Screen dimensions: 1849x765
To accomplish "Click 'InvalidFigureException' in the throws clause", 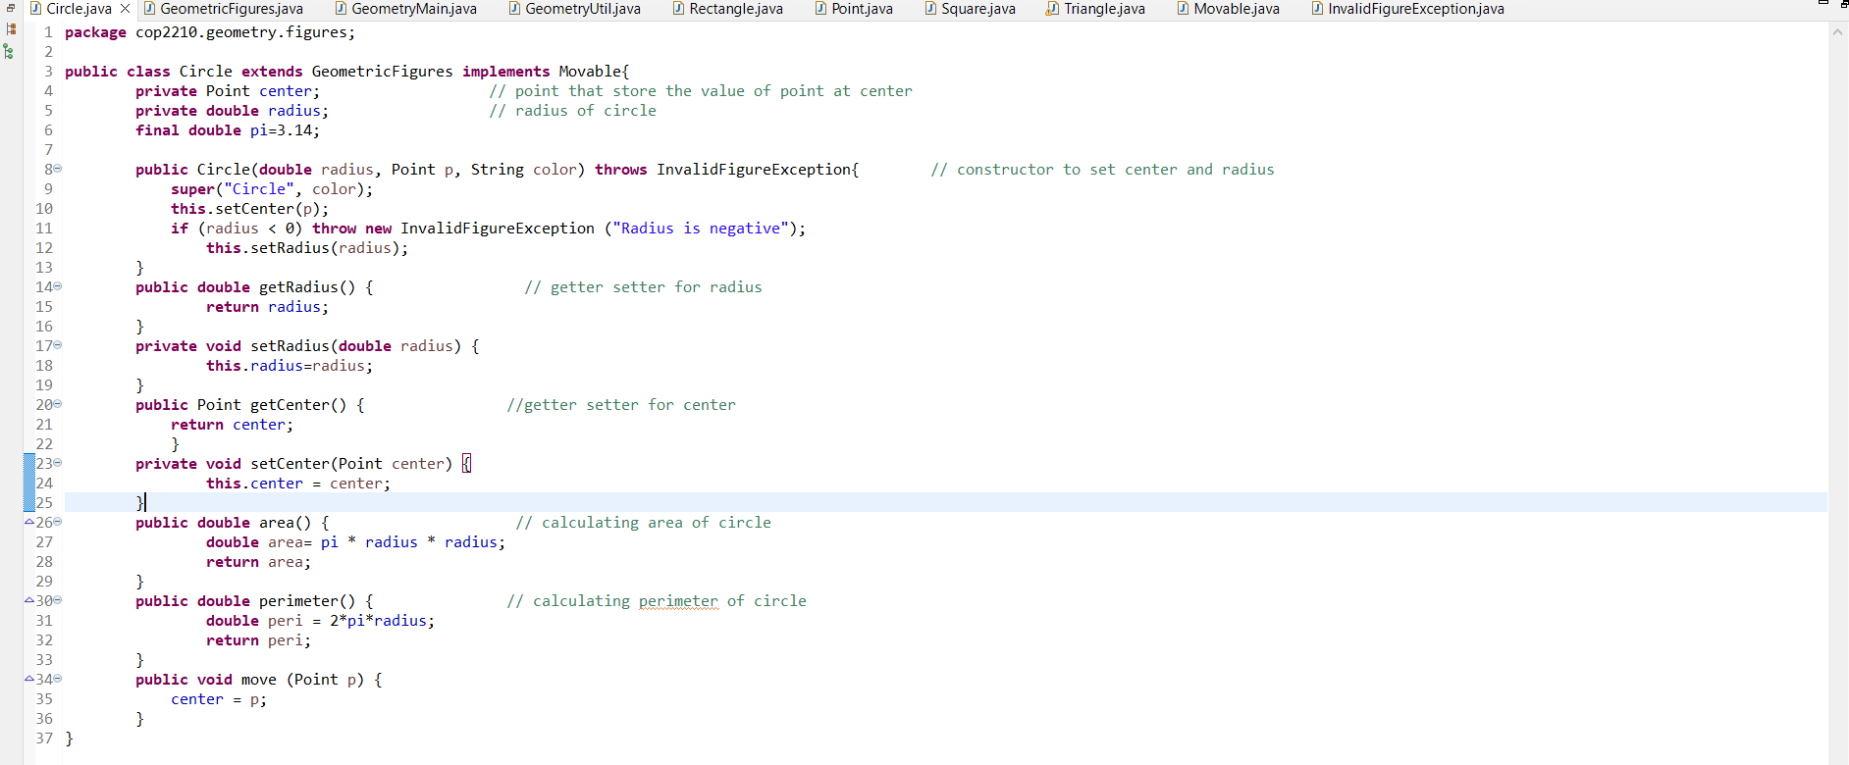I will [x=754, y=170].
